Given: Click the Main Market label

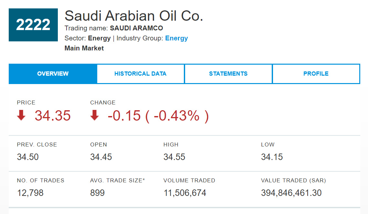Looking at the screenshot, I should tap(84, 48).
